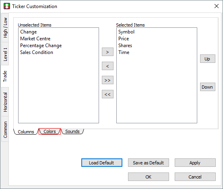Click the single left arrow remove button
Screen dimensions: 223x189
click(x=107, y=66)
